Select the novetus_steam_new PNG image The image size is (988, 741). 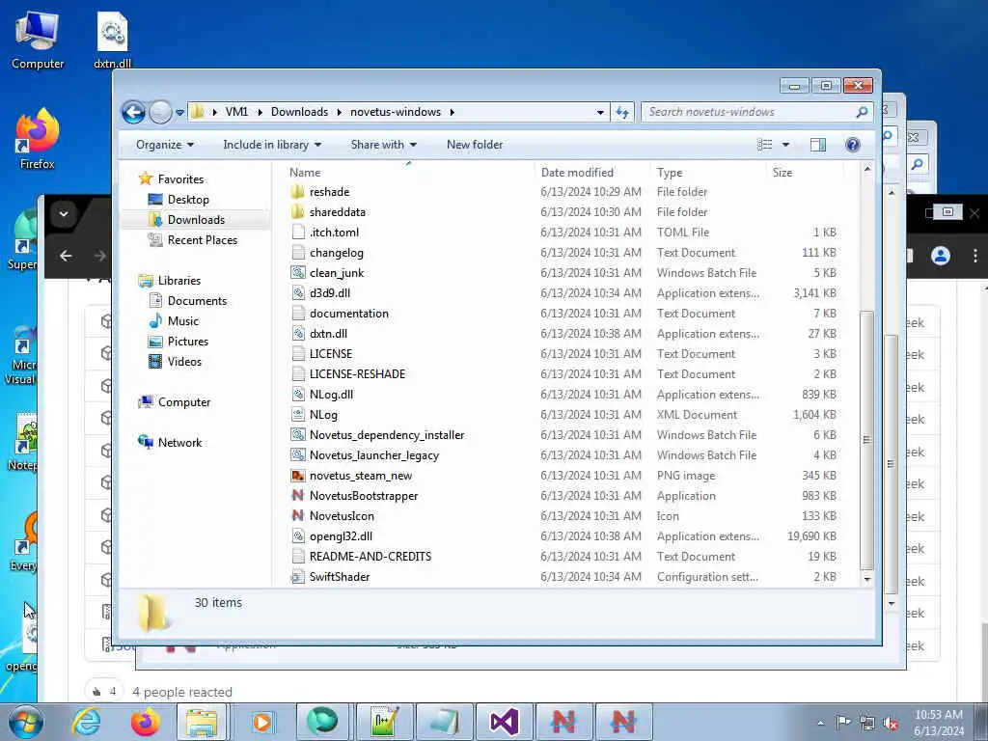[x=361, y=476]
